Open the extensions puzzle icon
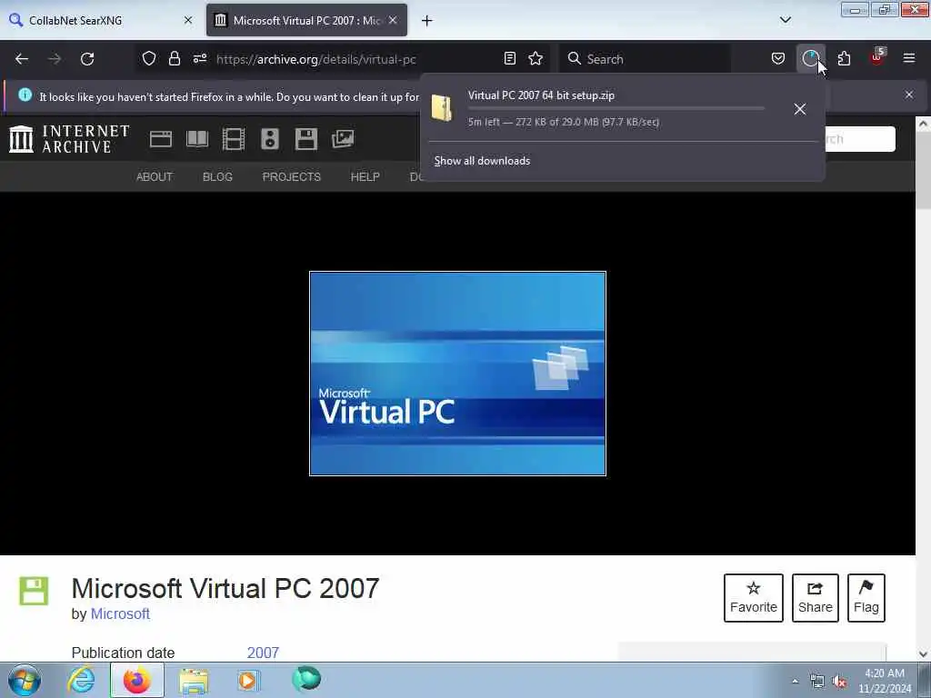The image size is (931, 698). [x=844, y=59]
